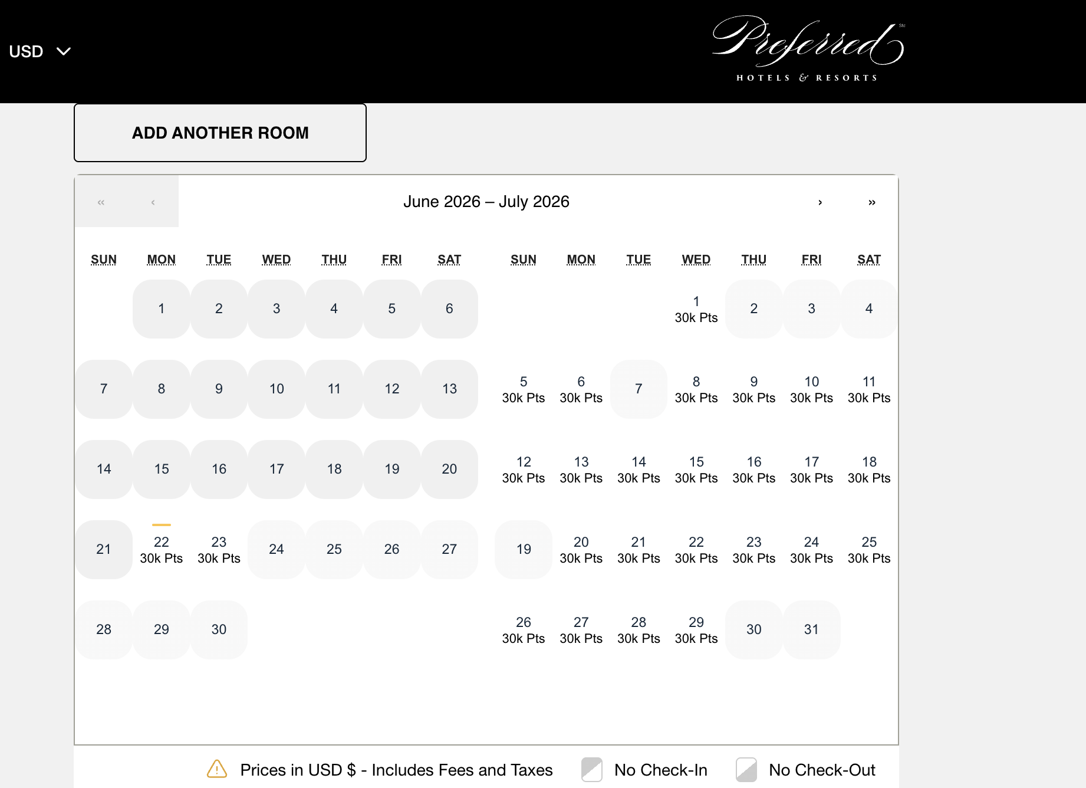The width and height of the screenshot is (1086, 788).
Task: Choose July 14 at 30k Pts
Action: [x=639, y=469]
